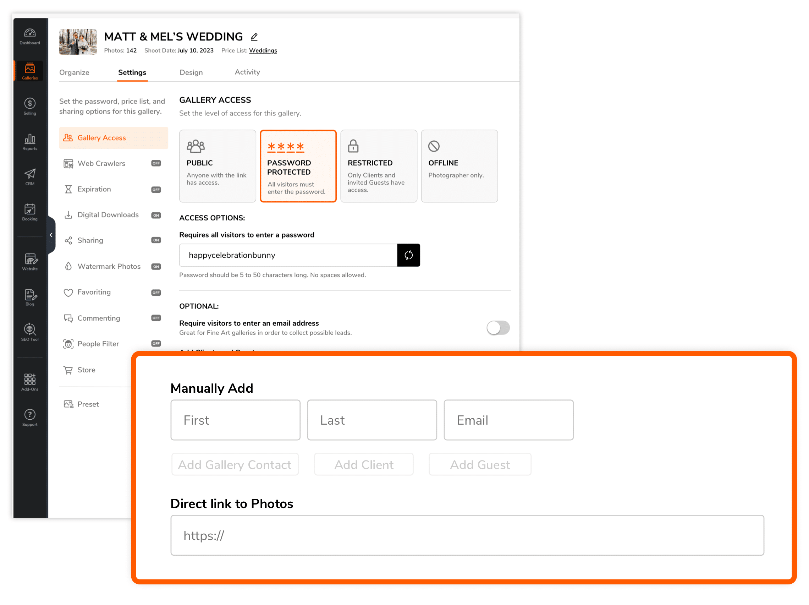Screen dimensions: 809x605
Task: Click the Direct link to Photos field
Action: [x=467, y=535]
